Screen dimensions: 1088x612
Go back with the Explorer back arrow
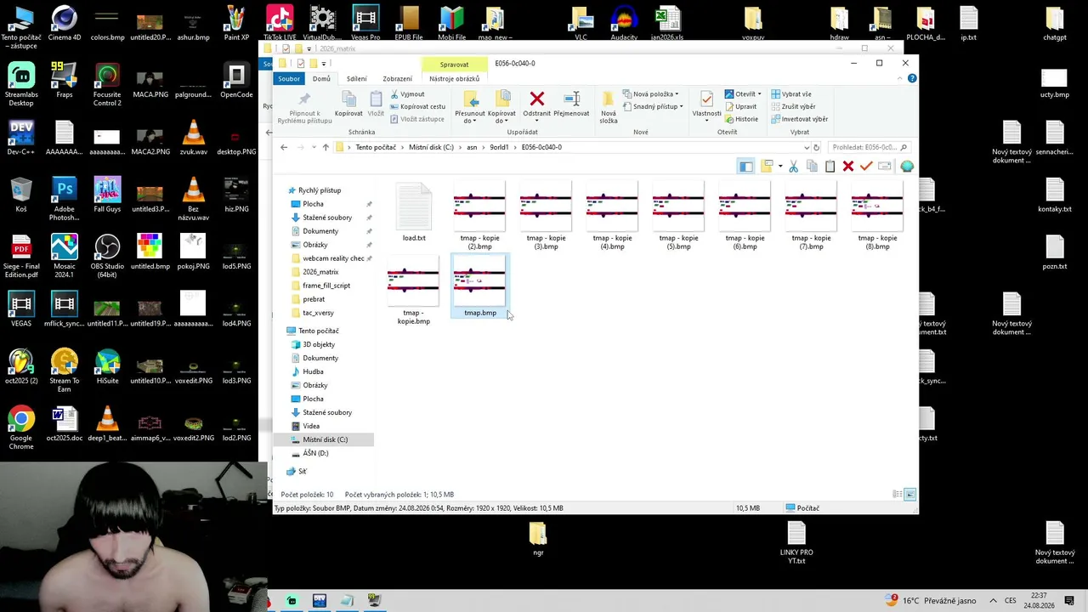(x=284, y=147)
